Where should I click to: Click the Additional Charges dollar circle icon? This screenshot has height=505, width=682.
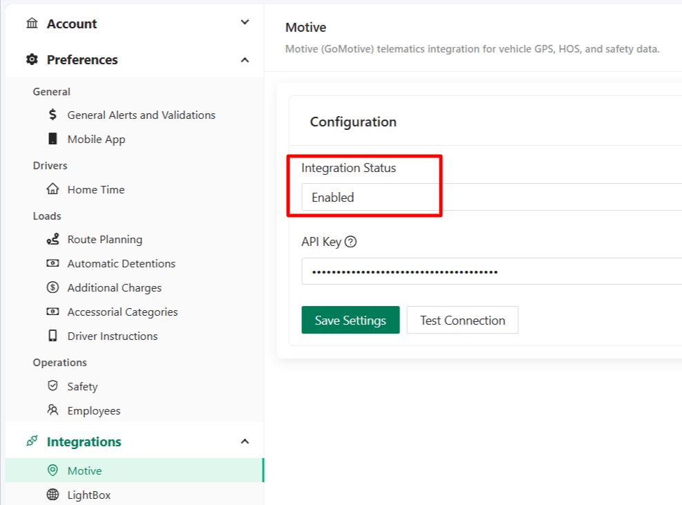[x=53, y=287]
